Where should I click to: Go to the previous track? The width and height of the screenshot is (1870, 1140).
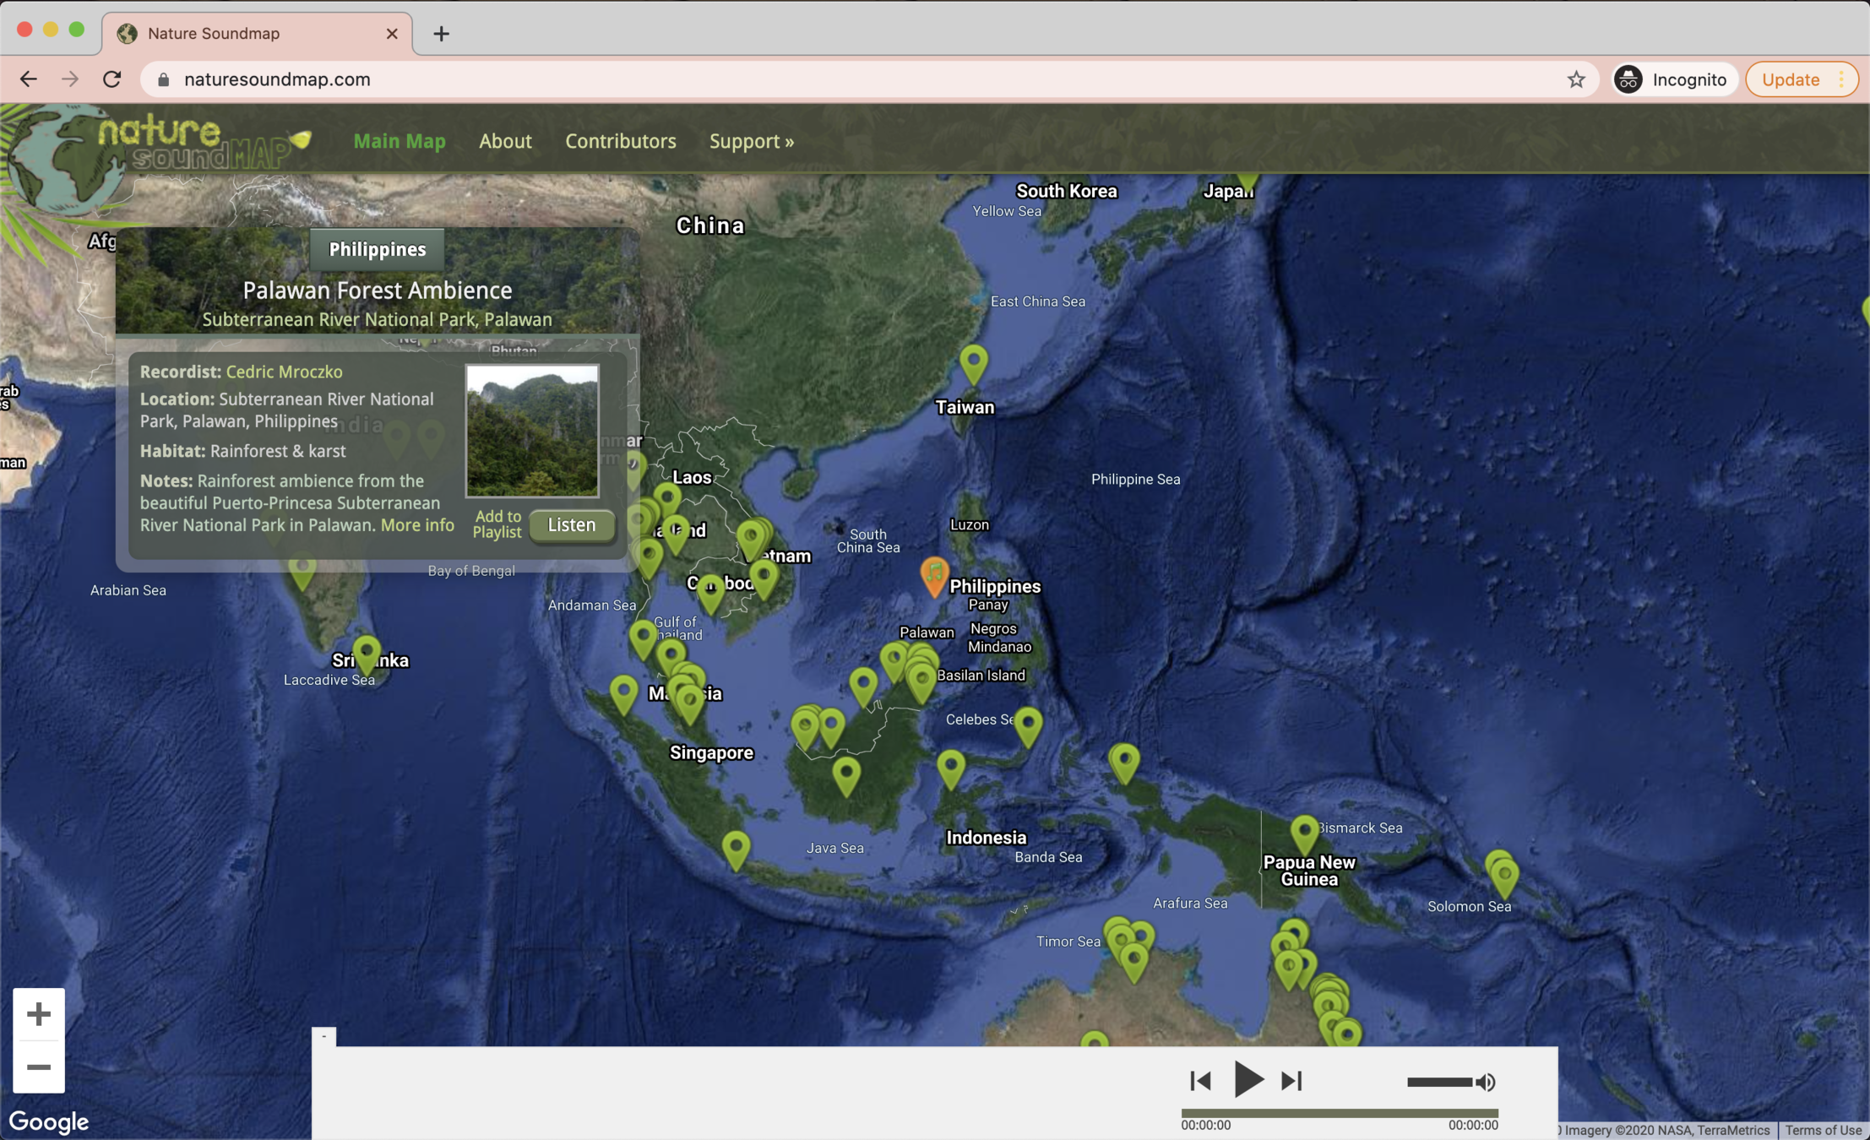(1200, 1081)
